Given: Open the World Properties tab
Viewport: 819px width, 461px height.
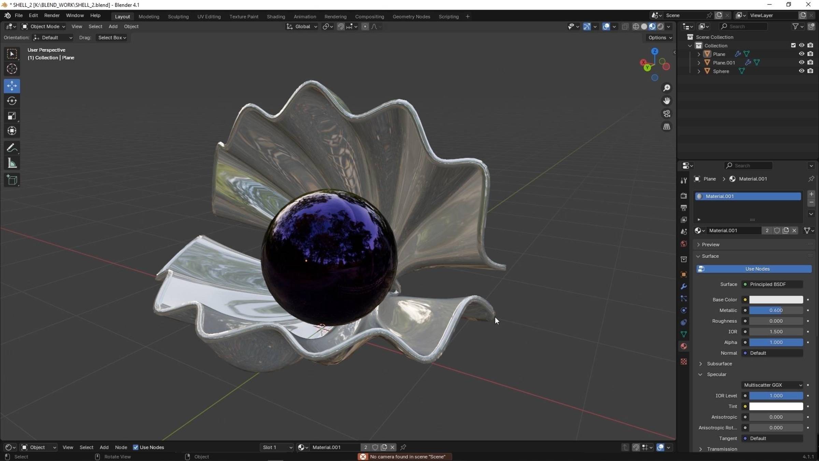Looking at the screenshot, I should [x=684, y=243].
